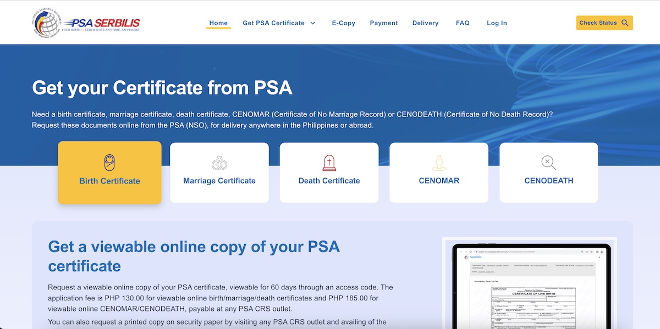The width and height of the screenshot is (660, 329).
Task: Click the Log In link
Action: point(497,23)
